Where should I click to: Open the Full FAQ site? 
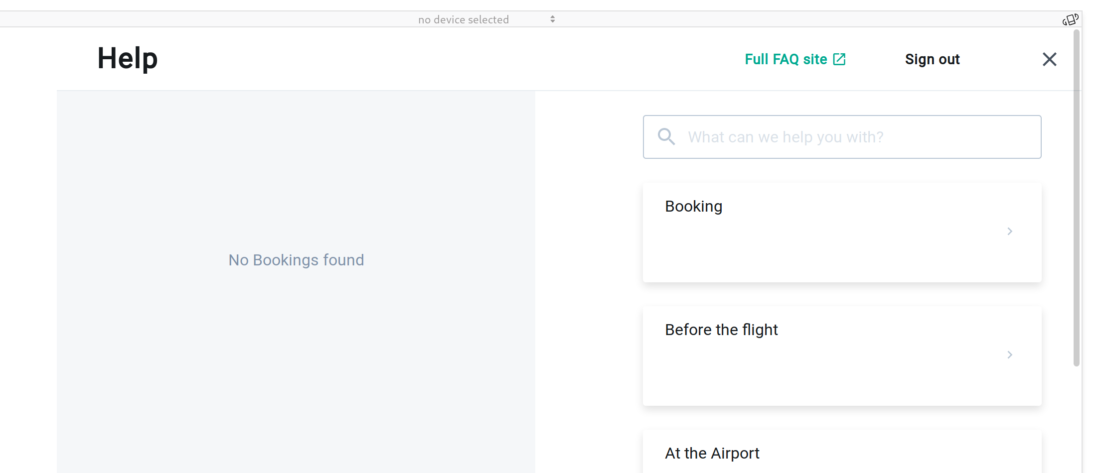tap(785, 59)
